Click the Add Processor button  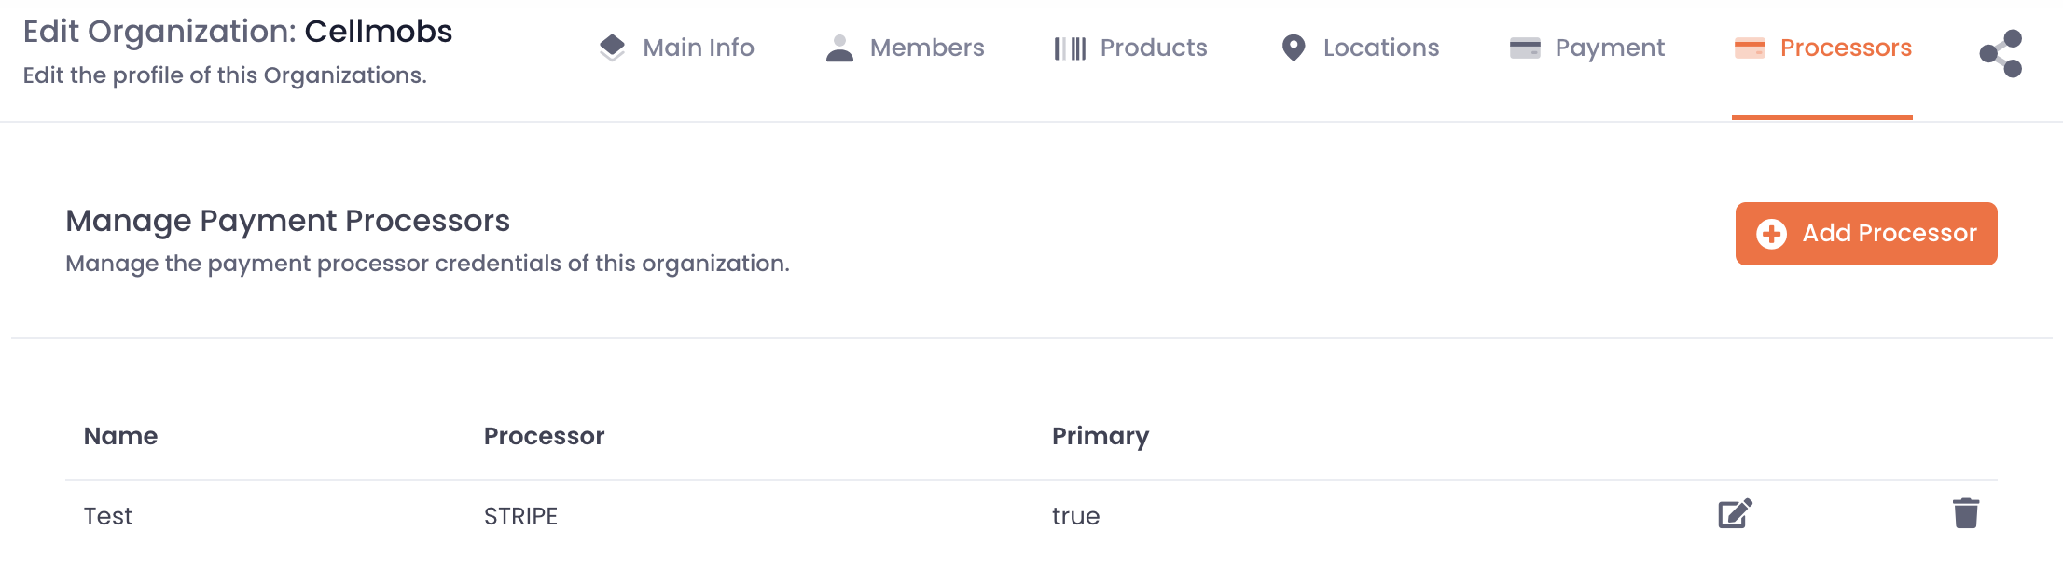[x=1866, y=234]
